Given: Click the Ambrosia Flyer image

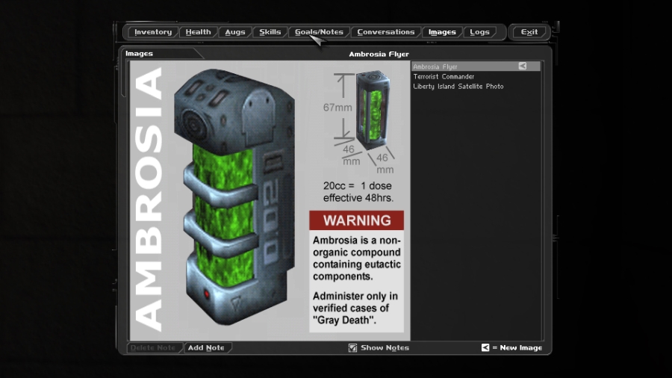Looking at the screenshot, I should (270, 200).
